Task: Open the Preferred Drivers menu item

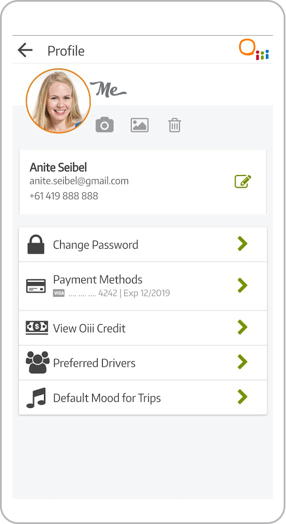Action: point(143,363)
